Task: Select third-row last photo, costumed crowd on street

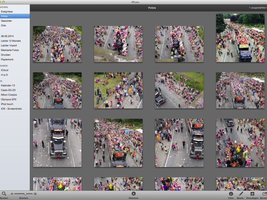Action: 240,143
